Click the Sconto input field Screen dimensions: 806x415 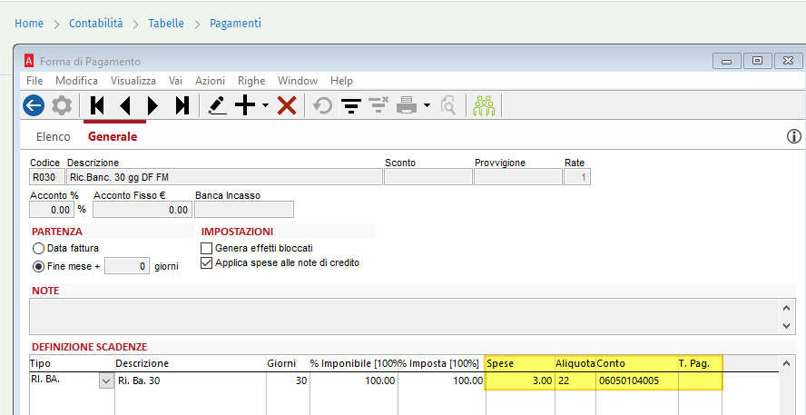(x=428, y=177)
